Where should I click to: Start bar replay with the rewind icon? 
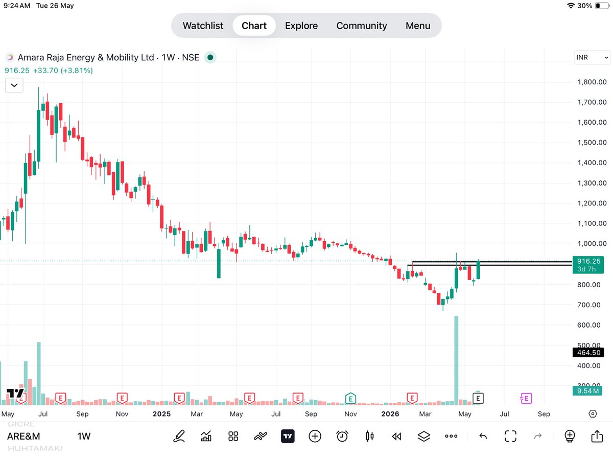[x=396, y=436]
